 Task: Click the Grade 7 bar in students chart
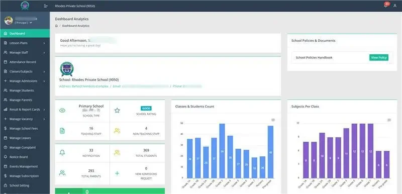[x=254, y=168]
